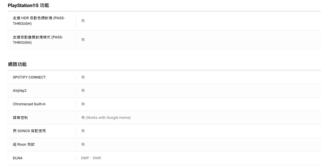The height and width of the screenshot is (166, 321).
Task: Click the 有 value for HDR 自動色調對應
Action: click(83, 21)
